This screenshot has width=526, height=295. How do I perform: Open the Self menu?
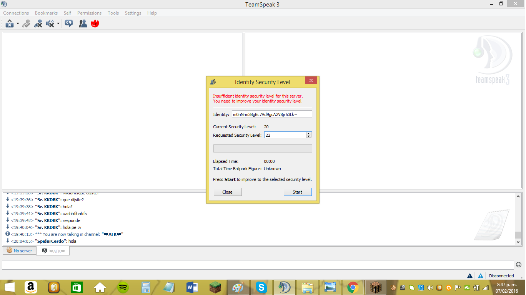(x=67, y=13)
